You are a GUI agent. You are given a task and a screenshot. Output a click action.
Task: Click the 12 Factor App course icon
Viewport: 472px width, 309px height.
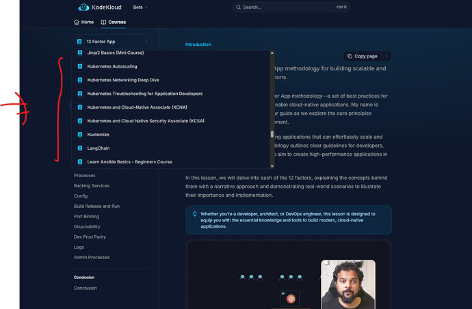(79, 42)
